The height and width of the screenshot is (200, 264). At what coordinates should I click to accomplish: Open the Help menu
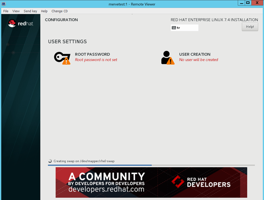coord(44,11)
